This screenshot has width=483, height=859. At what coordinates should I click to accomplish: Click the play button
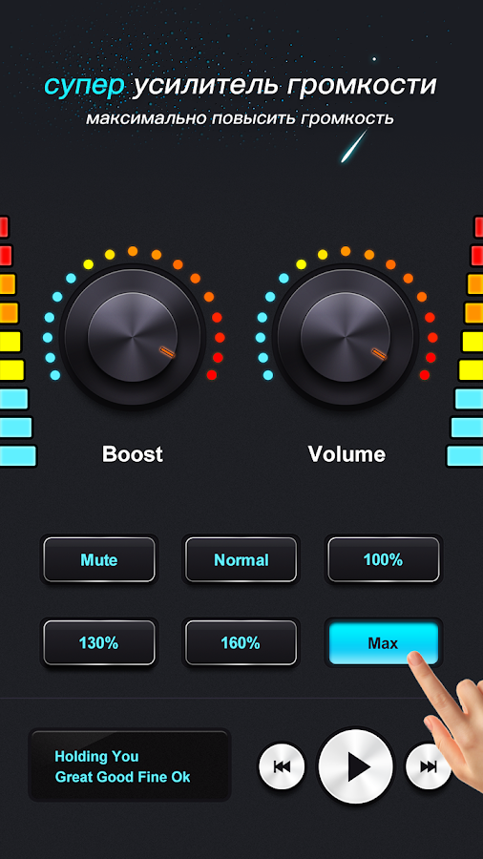coord(356,767)
